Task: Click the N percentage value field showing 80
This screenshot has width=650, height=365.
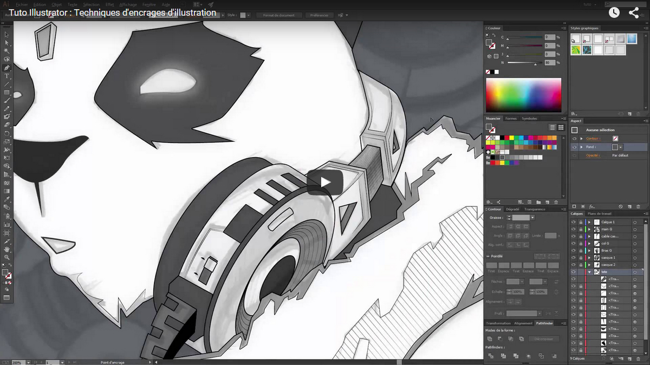Action: click(550, 63)
